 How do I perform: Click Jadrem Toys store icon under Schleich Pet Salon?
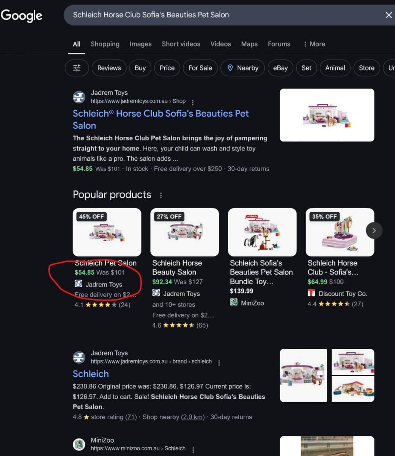[78, 283]
